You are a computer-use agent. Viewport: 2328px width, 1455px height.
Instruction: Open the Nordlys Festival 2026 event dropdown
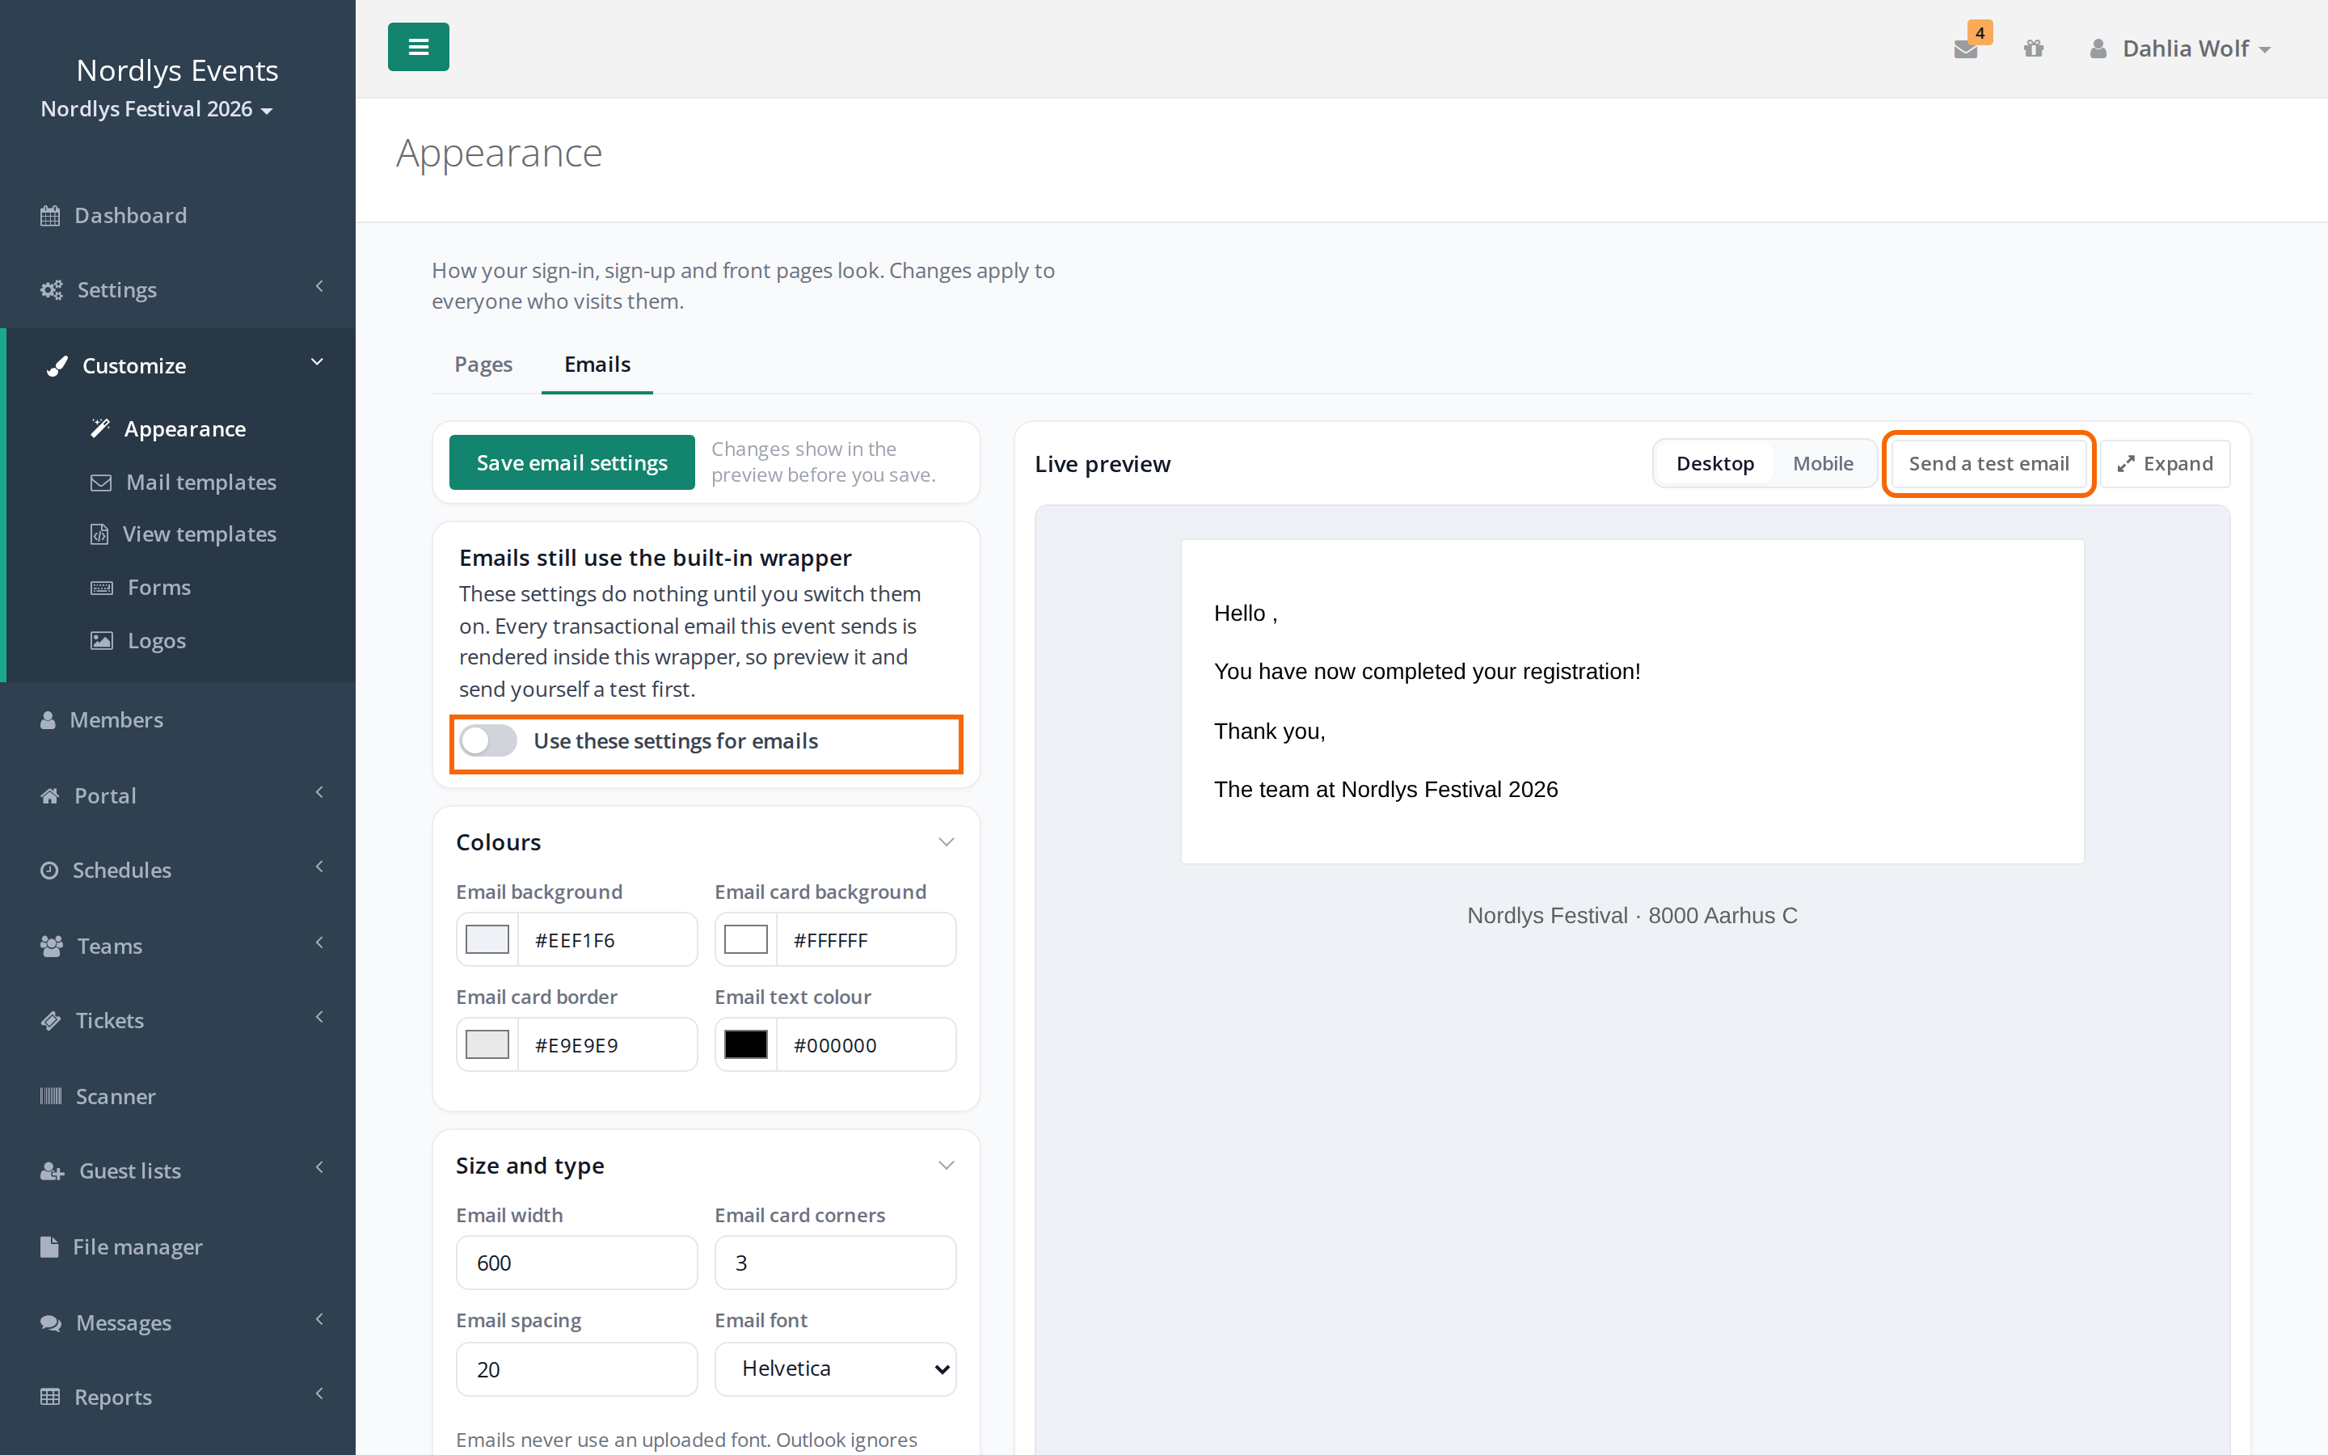(x=157, y=109)
